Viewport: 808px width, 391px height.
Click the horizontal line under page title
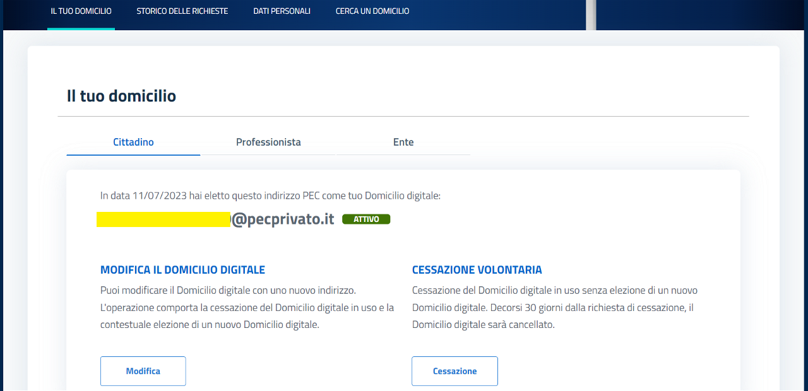pos(403,117)
